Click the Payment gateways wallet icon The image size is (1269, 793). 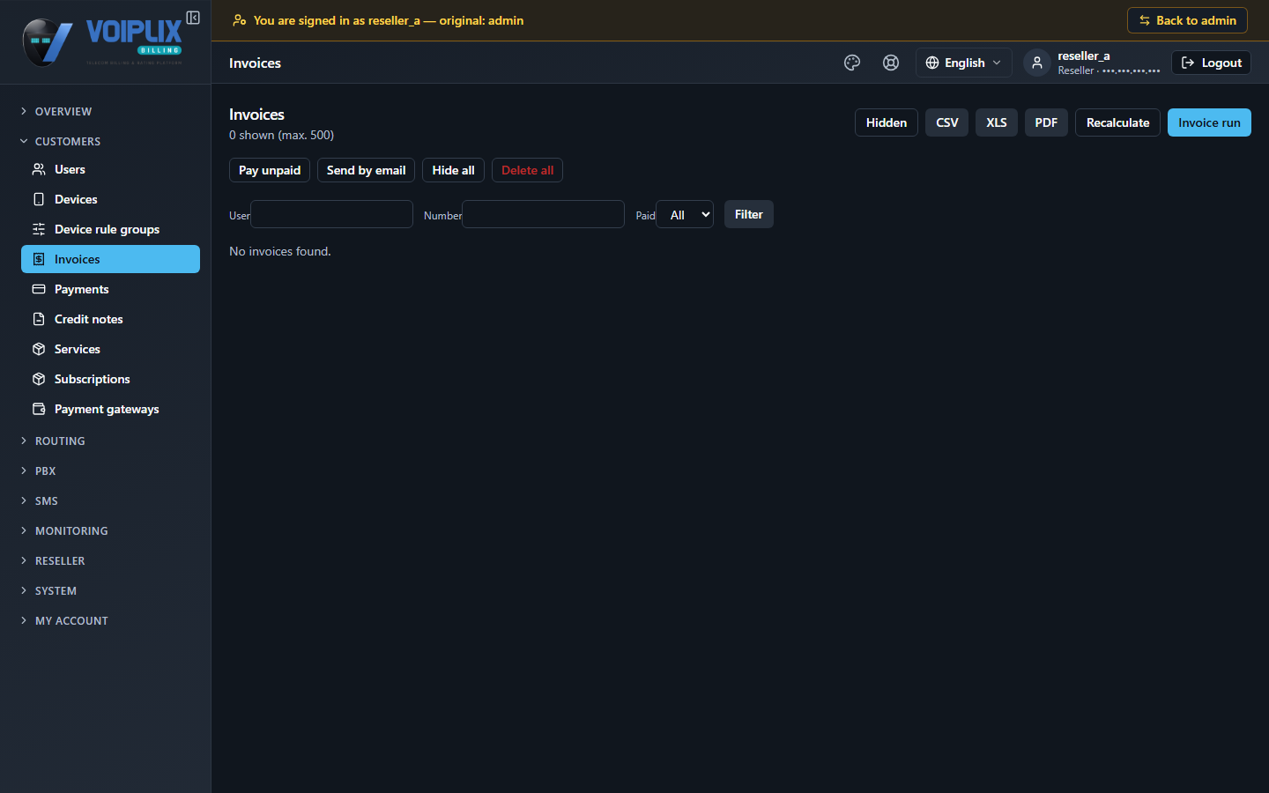click(39, 409)
